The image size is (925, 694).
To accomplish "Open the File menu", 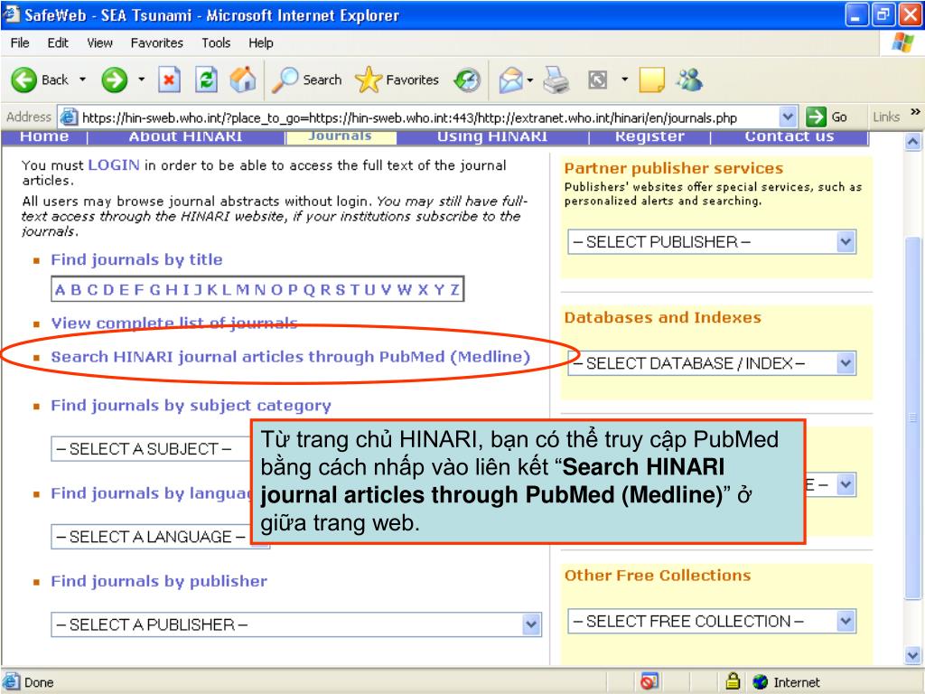I will coord(20,43).
